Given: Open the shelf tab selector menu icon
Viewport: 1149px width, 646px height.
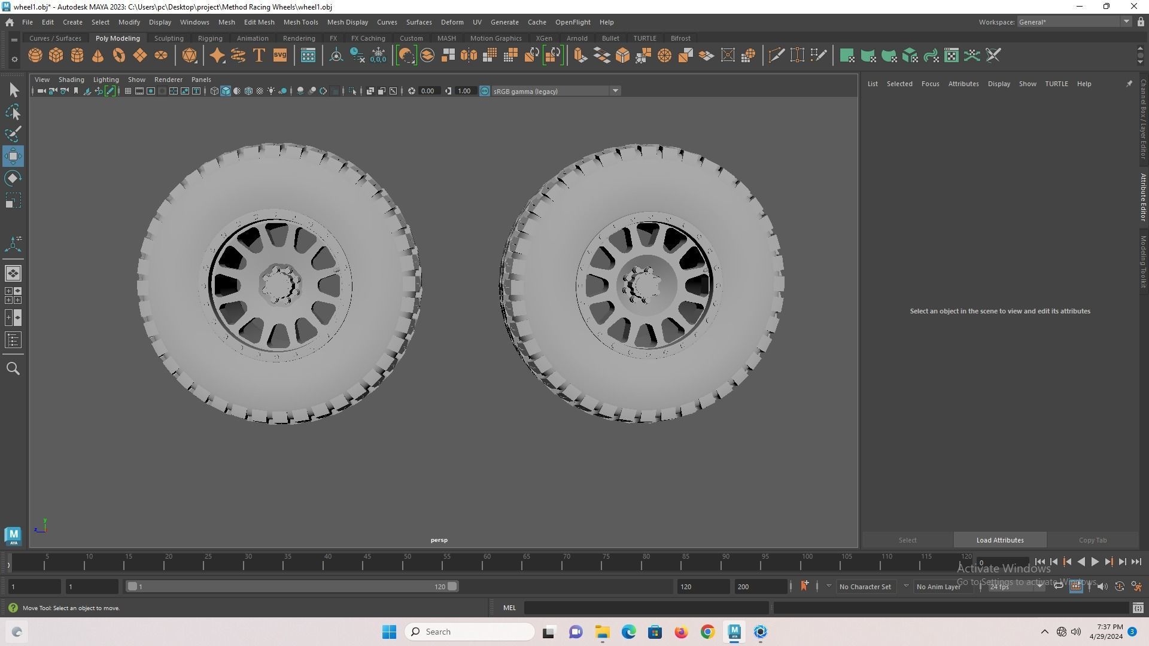Looking at the screenshot, I should (x=14, y=39).
